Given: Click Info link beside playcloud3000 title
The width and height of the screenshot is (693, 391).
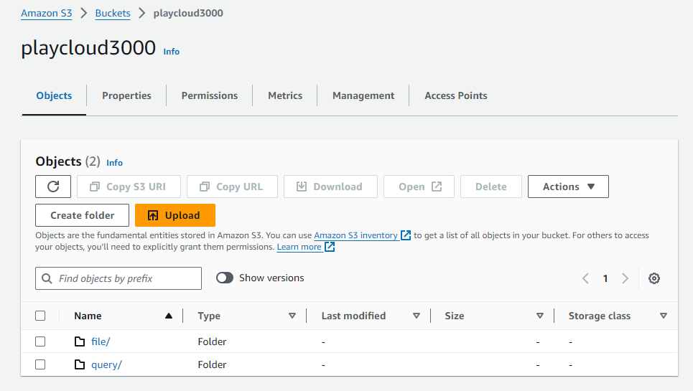Looking at the screenshot, I should coord(172,52).
